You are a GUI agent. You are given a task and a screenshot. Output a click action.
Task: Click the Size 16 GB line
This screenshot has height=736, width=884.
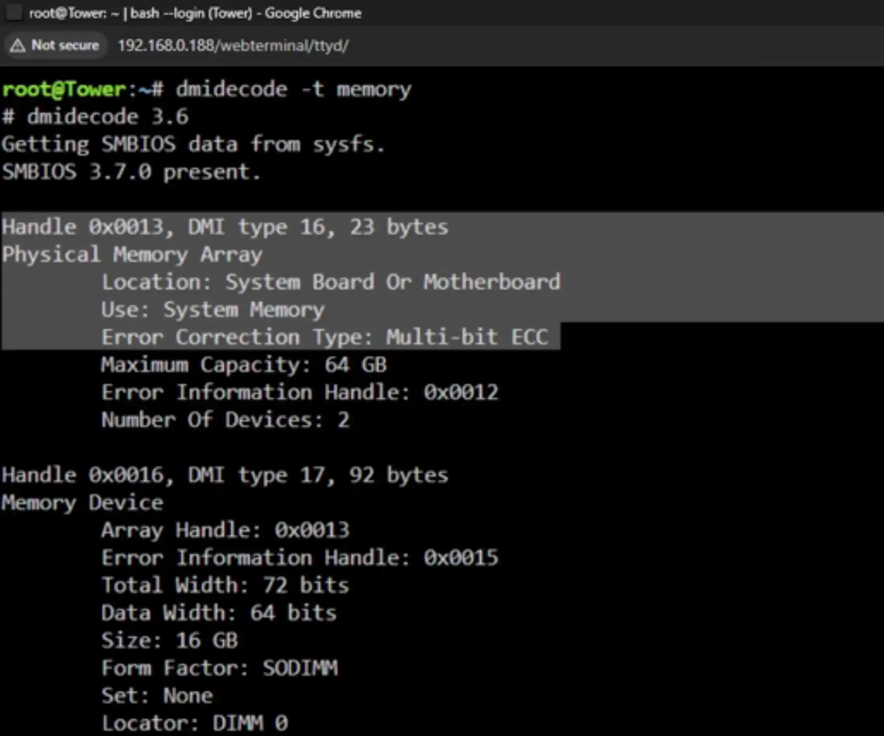(170, 640)
